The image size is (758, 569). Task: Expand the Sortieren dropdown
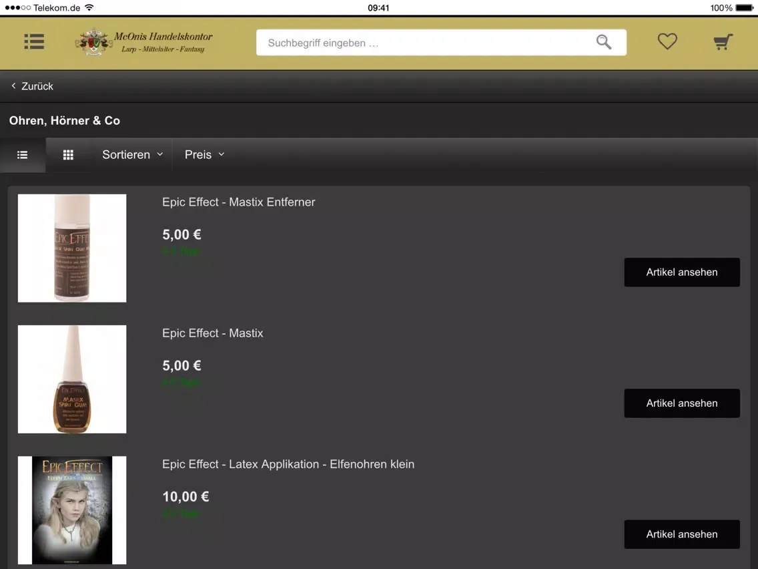(x=132, y=155)
